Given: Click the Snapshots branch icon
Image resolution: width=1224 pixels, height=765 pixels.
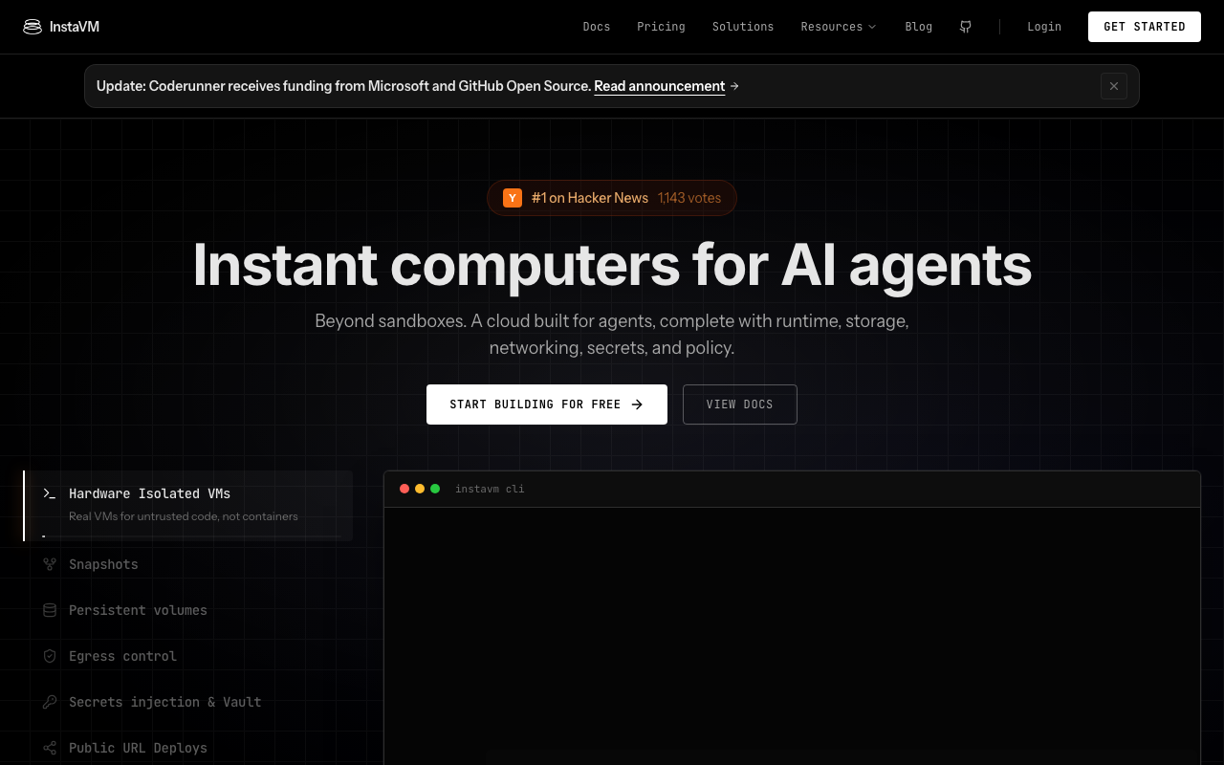Looking at the screenshot, I should coord(50,564).
